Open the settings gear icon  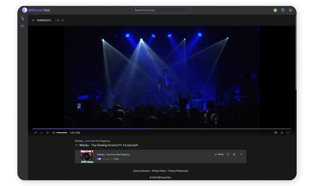point(290,10)
